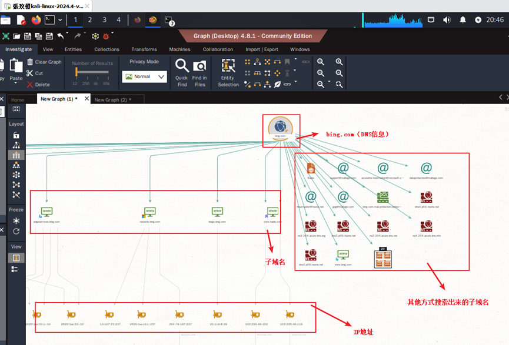This screenshot has height=345, width=509.
Task: Open the Transforms ribbon tab
Action: point(144,49)
